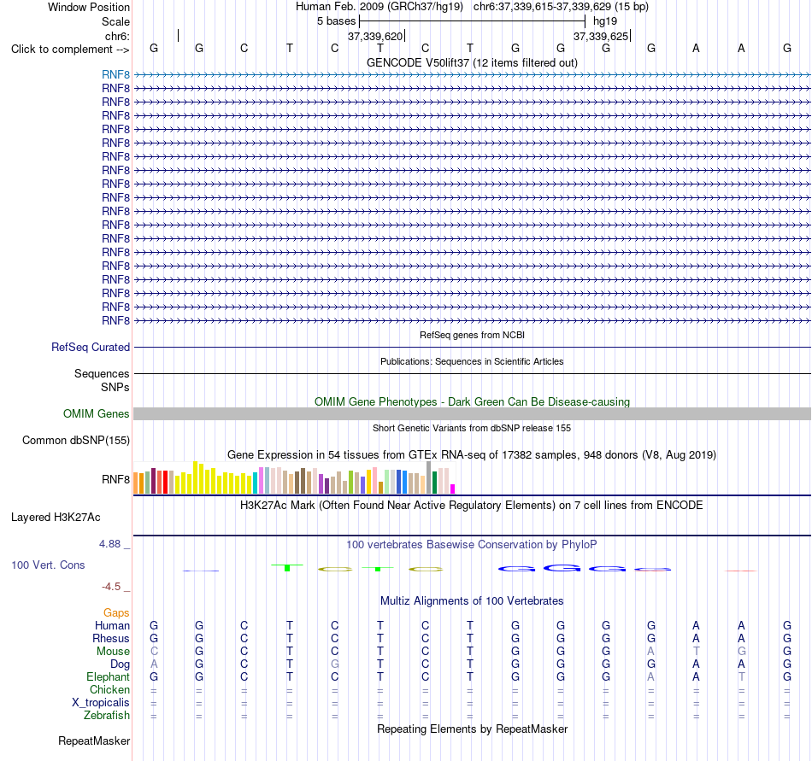Click the faded G in the Dog row

pos(334,664)
